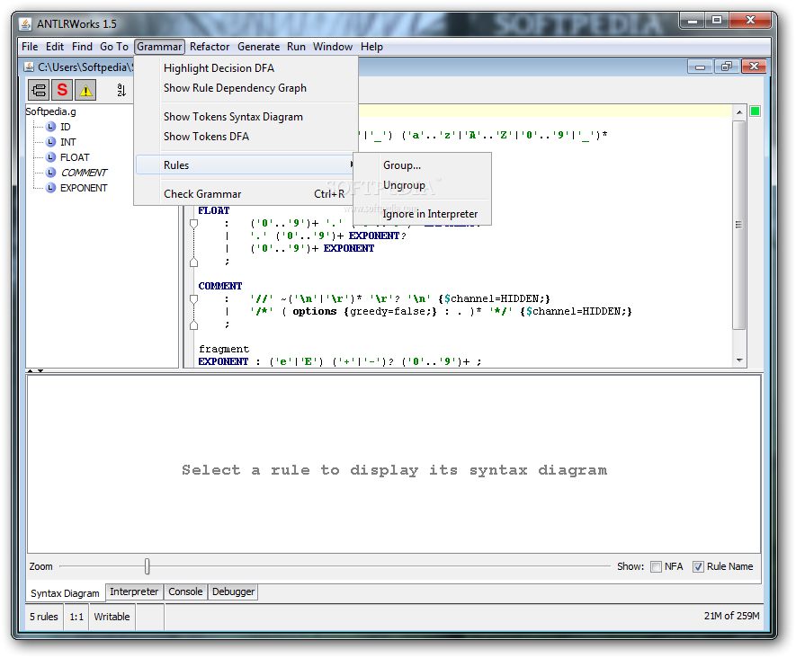Viewport: 796px width, 658px height.
Task: Click the split pane collapse arrows
Action: point(35,371)
